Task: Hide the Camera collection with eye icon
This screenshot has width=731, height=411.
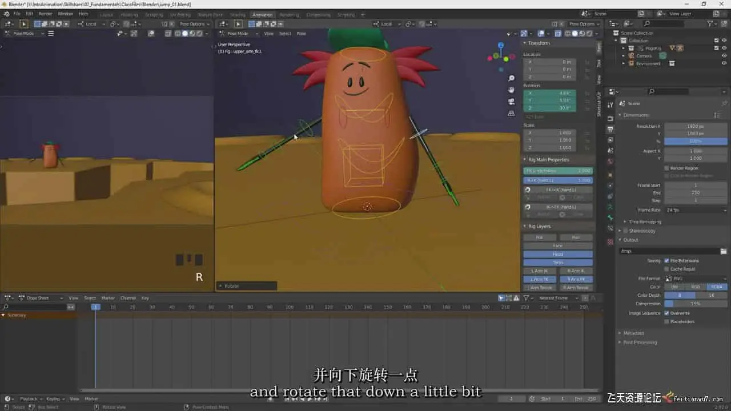Action: pyautogui.click(x=724, y=56)
